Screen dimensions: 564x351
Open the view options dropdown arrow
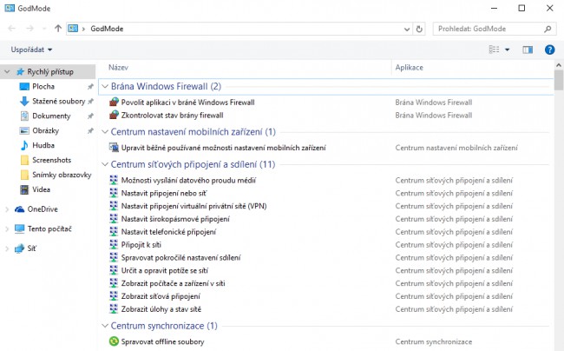[x=508, y=50]
